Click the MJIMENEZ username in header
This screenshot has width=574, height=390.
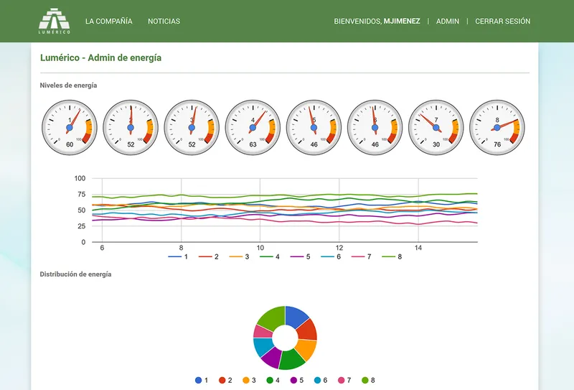402,22
